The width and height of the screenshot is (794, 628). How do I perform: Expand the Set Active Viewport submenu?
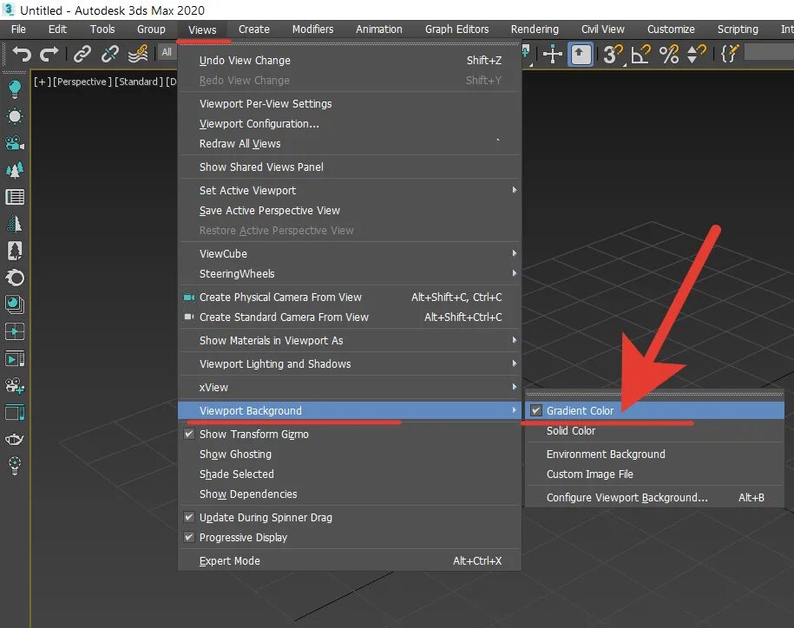coord(350,190)
